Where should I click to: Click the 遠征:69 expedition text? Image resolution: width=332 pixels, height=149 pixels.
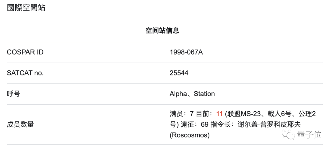tap(195, 124)
